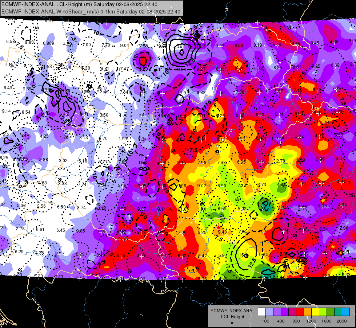Click the grid value '8.82'
The image size is (356, 328).
[x=201, y=93]
